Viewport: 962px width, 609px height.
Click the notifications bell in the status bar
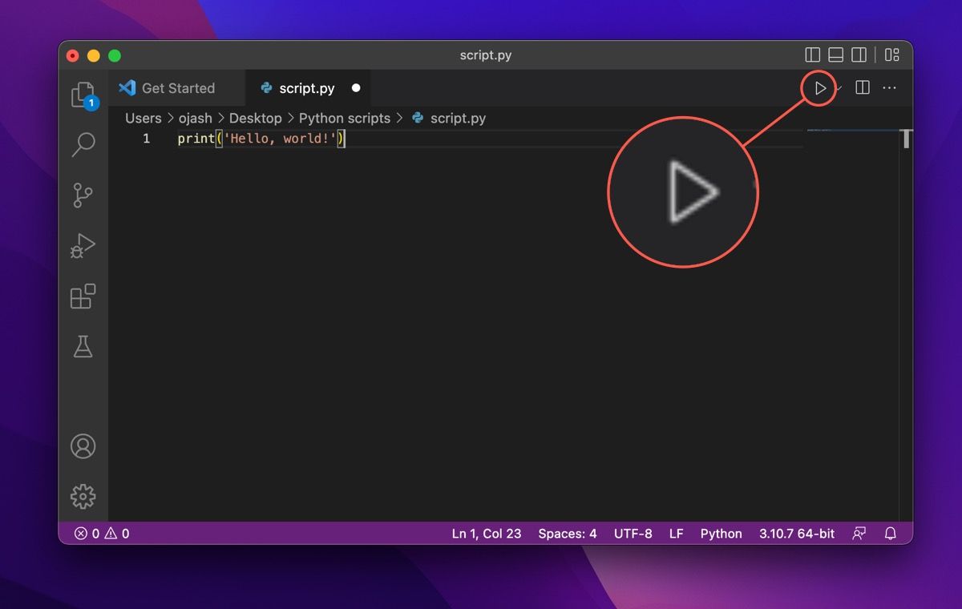coord(890,533)
